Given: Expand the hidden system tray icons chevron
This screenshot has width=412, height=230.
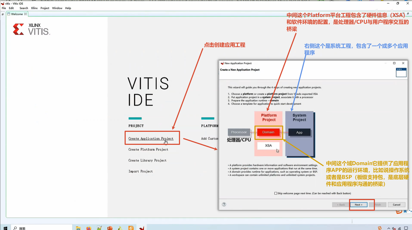Looking at the screenshot, I should (x=389, y=228).
